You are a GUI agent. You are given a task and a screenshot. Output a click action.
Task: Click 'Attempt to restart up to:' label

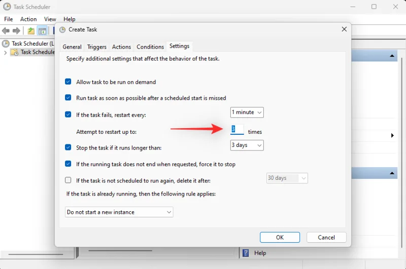coord(106,132)
